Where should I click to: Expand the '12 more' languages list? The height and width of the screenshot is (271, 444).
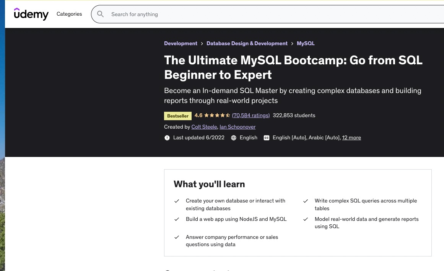click(x=351, y=137)
